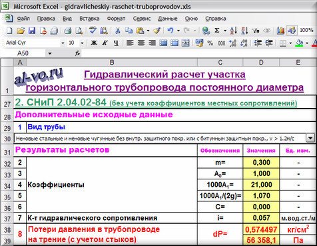The width and height of the screenshot is (317, 246).
Task: Select cell with value 0,574497
Action: 261,229
